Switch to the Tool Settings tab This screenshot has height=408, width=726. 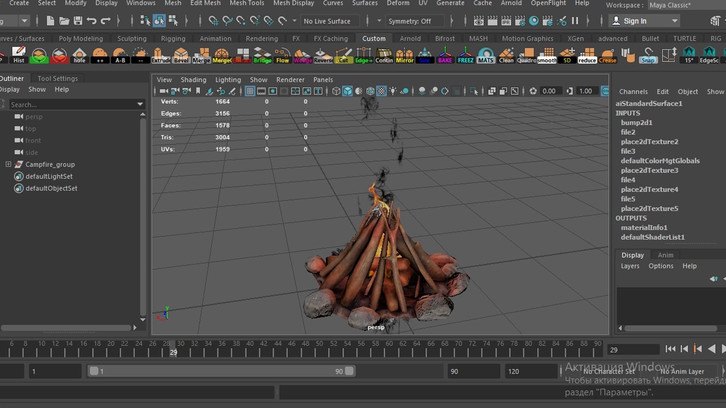click(57, 79)
